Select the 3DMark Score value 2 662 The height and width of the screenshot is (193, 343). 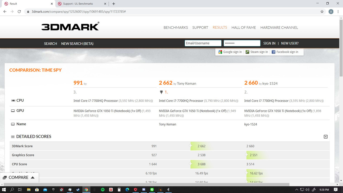coord(202,146)
